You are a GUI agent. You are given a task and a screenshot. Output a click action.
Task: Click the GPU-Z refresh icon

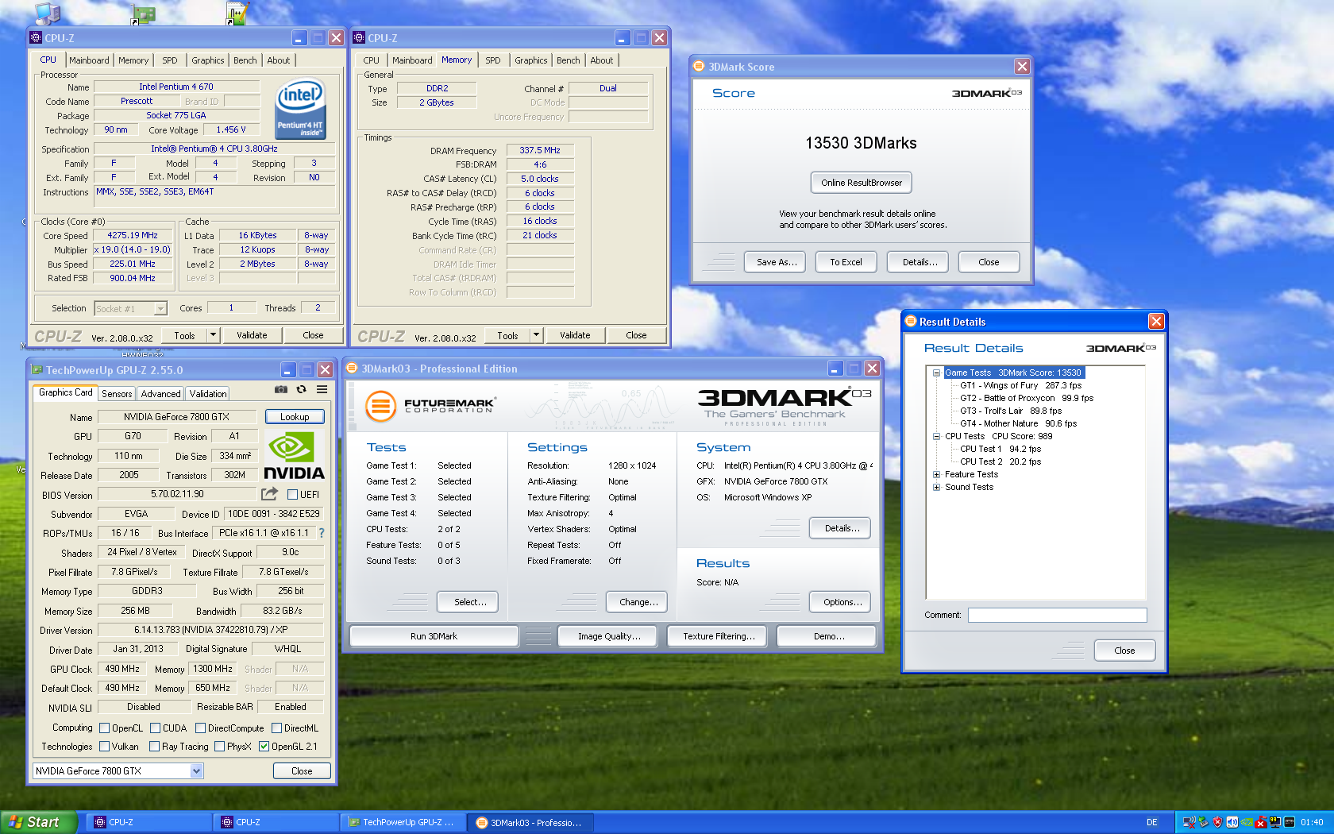click(301, 389)
